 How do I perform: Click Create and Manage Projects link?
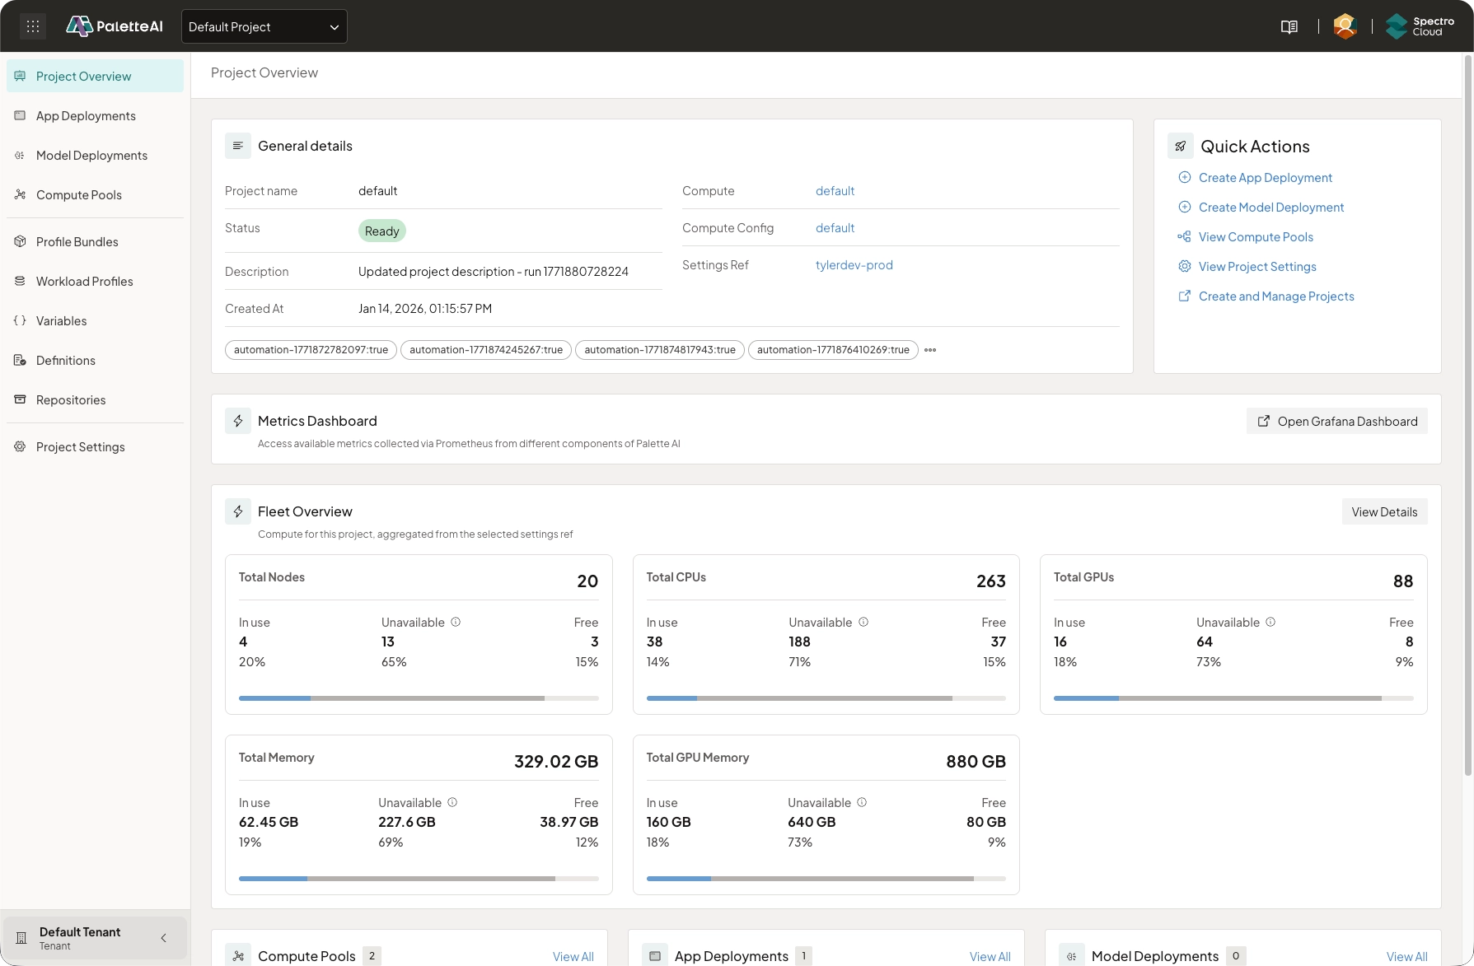pos(1276,296)
